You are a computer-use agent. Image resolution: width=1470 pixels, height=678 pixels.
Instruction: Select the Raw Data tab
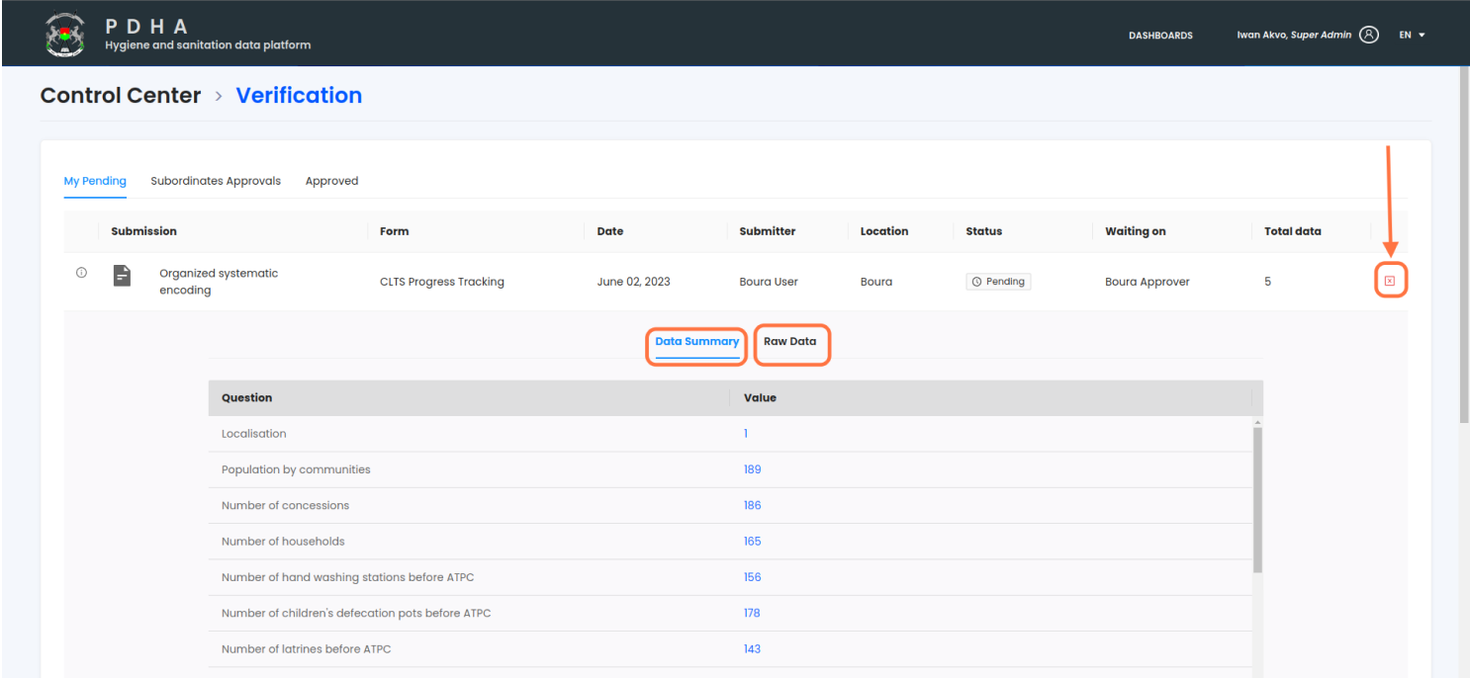click(x=790, y=341)
